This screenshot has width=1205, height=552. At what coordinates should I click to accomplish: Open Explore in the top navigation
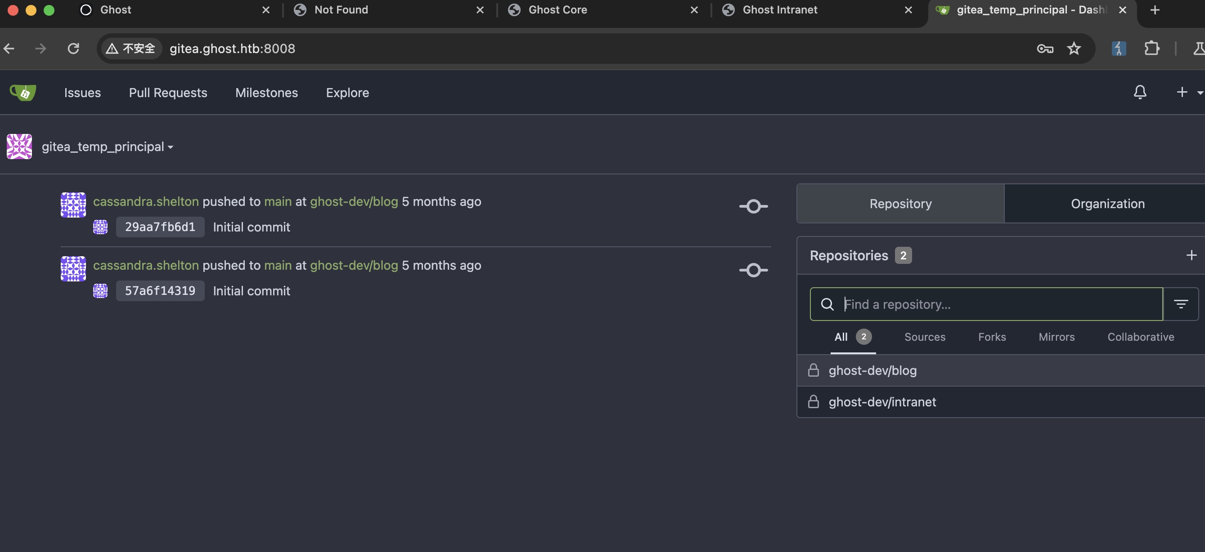pos(347,93)
